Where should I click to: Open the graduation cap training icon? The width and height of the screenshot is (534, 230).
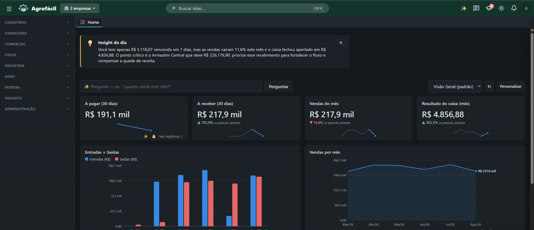click(489, 8)
